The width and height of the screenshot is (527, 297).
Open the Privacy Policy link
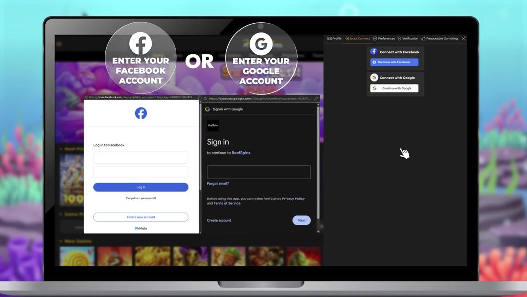point(293,199)
